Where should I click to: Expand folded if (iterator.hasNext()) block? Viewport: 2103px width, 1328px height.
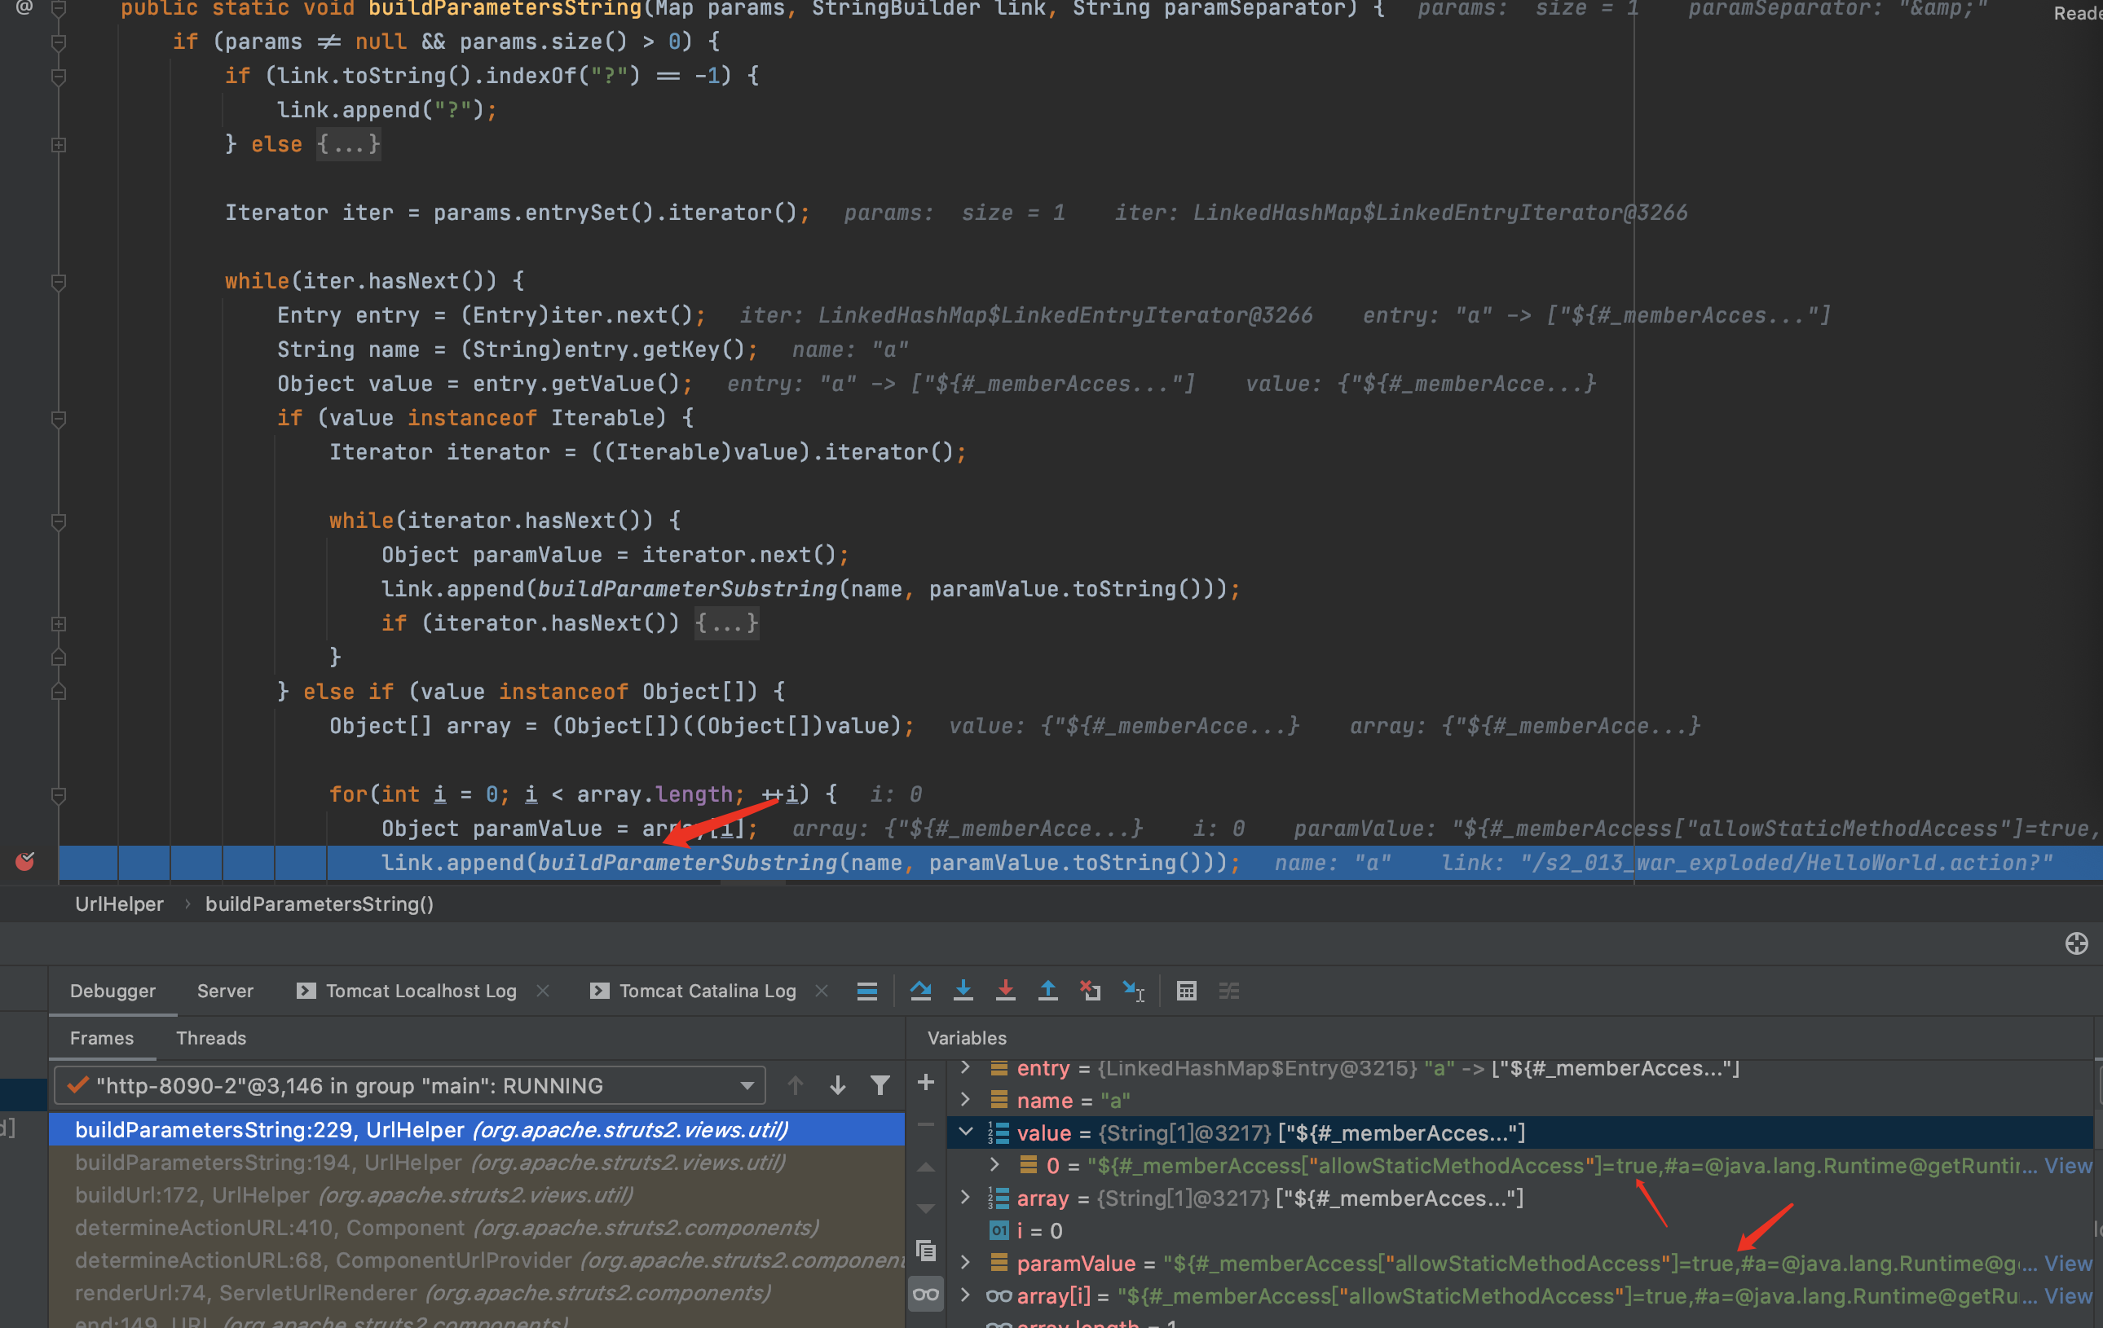(726, 622)
